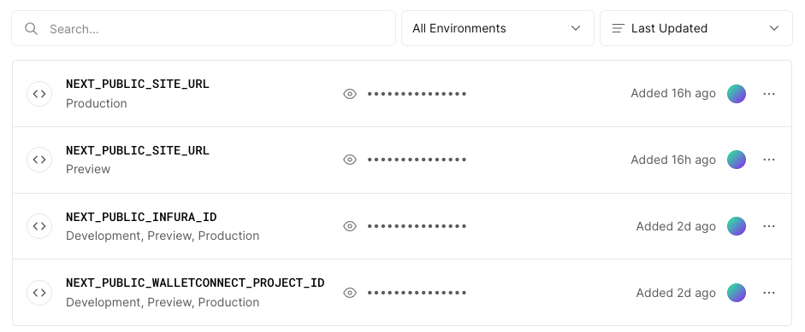Click the NEXT_PUBLIC_INFURA_ID variable name
The image size is (805, 332).
(x=141, y=218)
